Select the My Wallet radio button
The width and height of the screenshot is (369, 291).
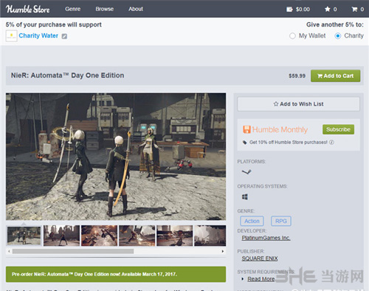(x=292, y=36)
